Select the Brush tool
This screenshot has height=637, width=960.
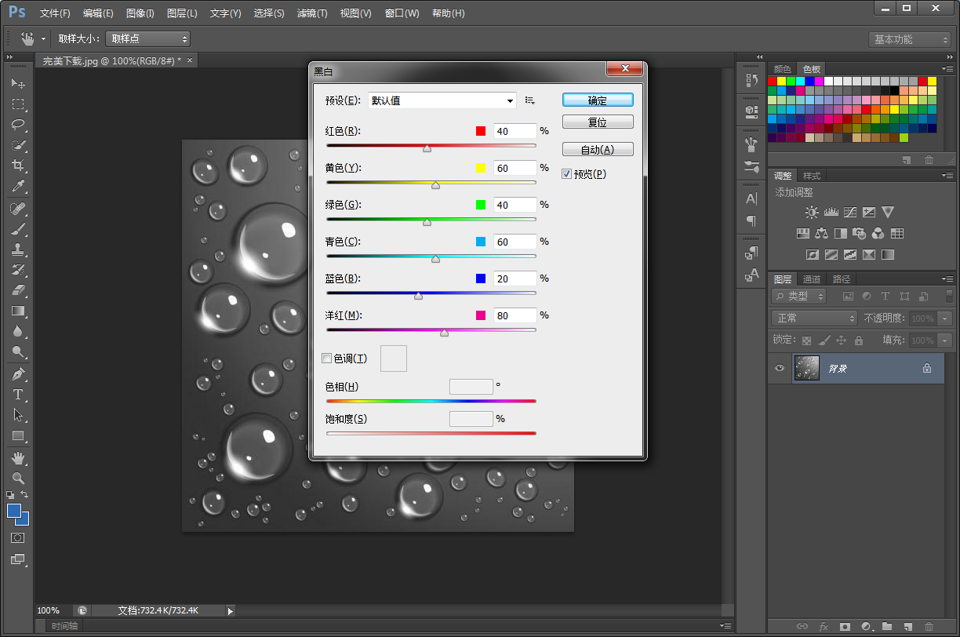tap(18, 229)
